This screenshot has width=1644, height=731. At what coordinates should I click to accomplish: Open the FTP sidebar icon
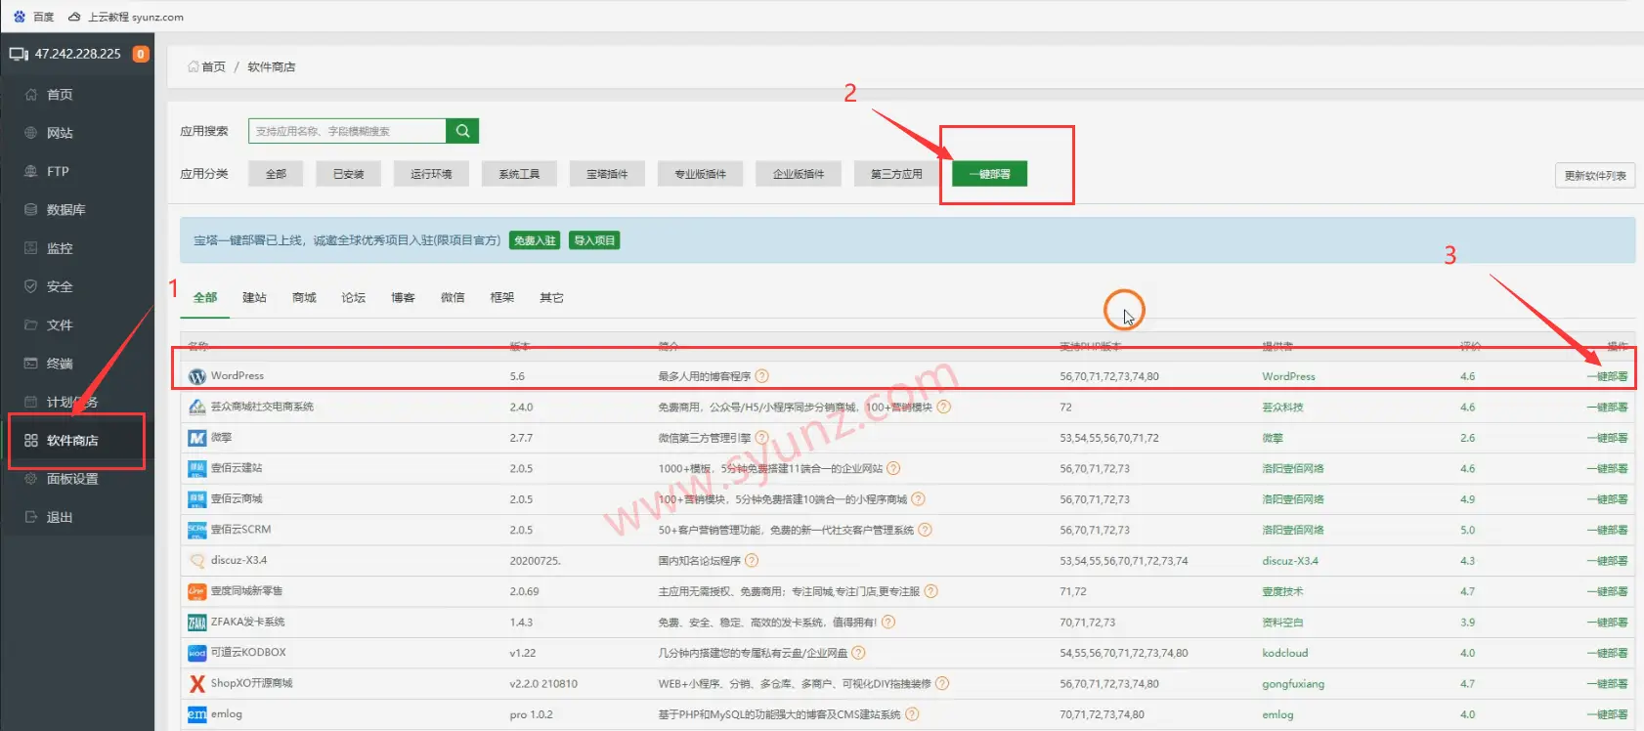pos(31,171)
